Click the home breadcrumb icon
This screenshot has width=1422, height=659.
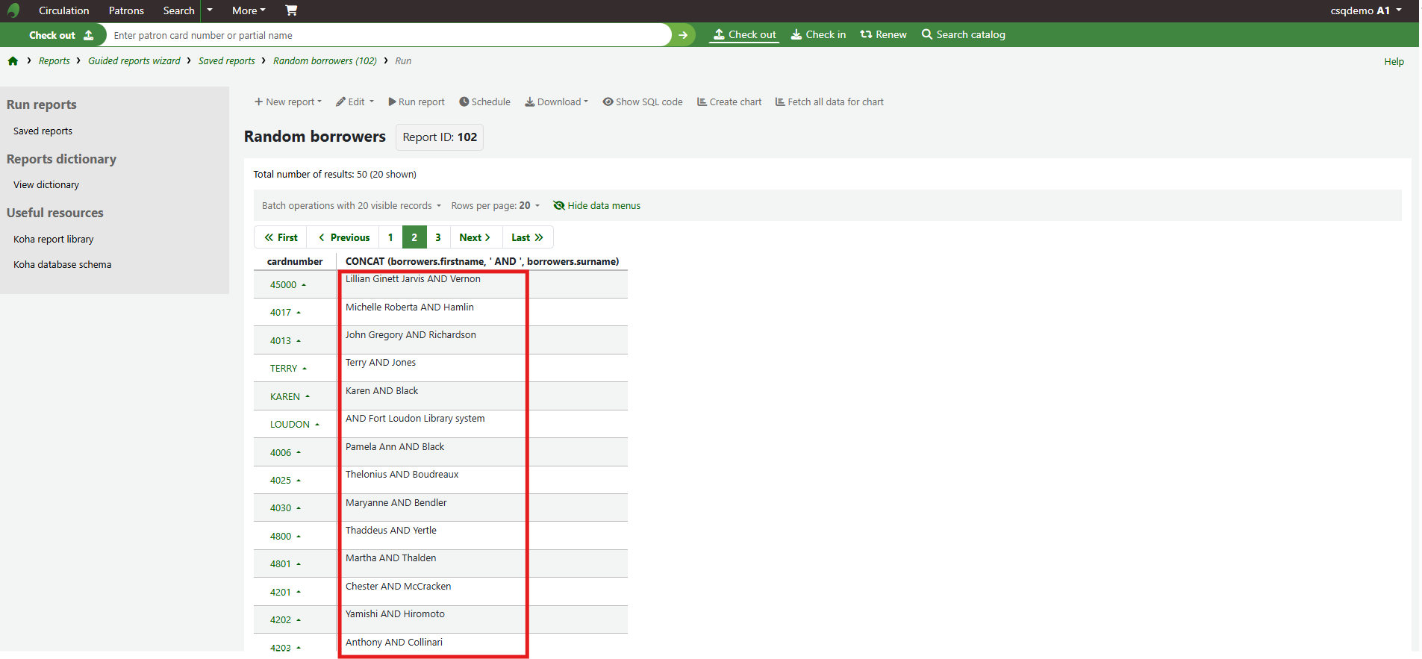click(x=13, y=61)
